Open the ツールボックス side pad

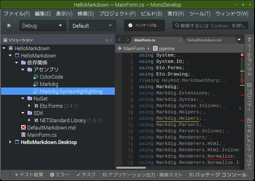pyautogui.click(x=249, y=57)
